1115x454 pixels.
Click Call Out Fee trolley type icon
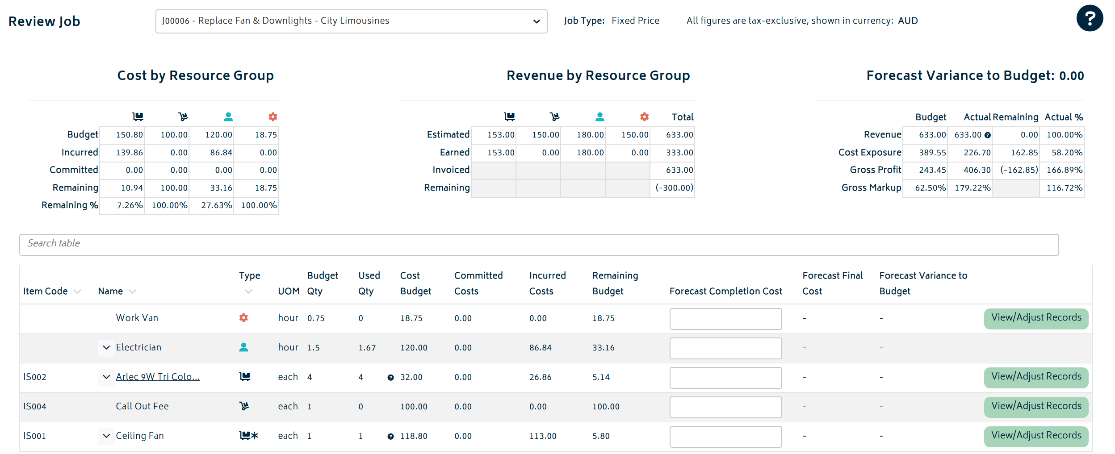tap(244, 406)
